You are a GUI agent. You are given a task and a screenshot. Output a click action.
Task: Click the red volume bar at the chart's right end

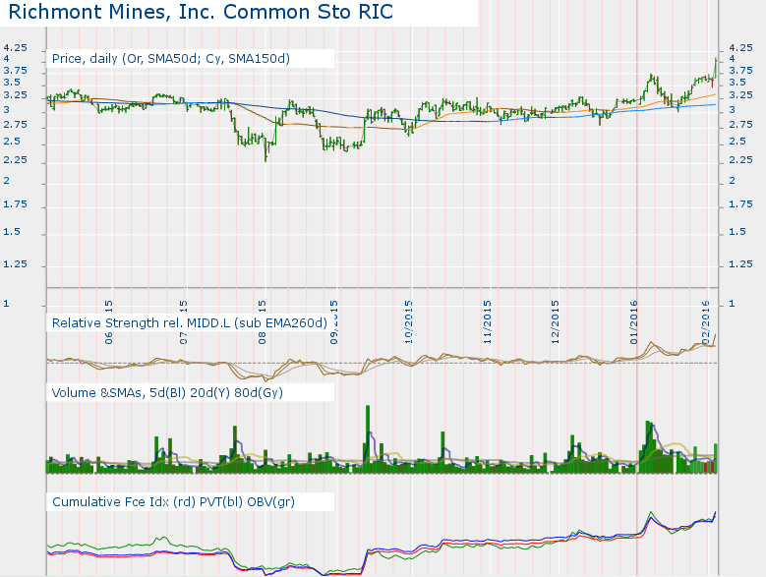coord(712,466)
